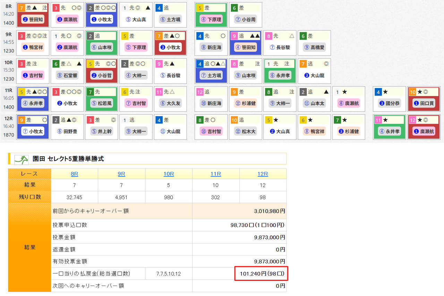Image resolution: width=444 pixels, height=296 pixels.
Task: Select the 9R card for jockey 山本咲
Action: [x=102, y=43]
